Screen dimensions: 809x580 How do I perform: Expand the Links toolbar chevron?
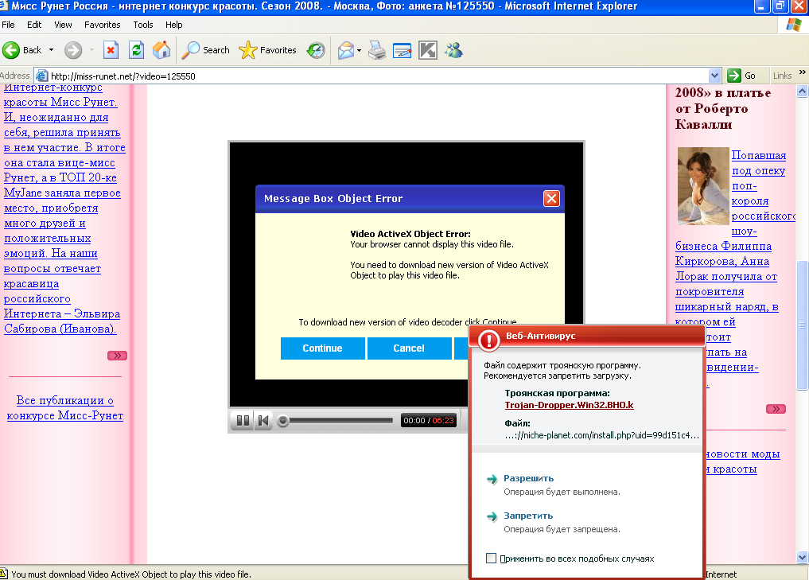point(803,72)
